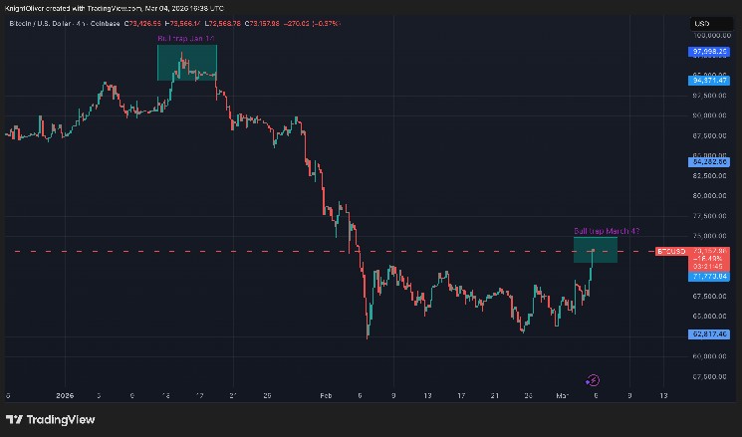The width and height of the screenshot is (742, 437).
Task: Click the 13 date label after Mar
Action: tap(663, 395)
